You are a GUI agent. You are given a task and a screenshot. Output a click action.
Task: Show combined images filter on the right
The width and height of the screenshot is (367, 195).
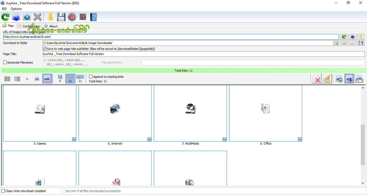click(x=80, y=79)
